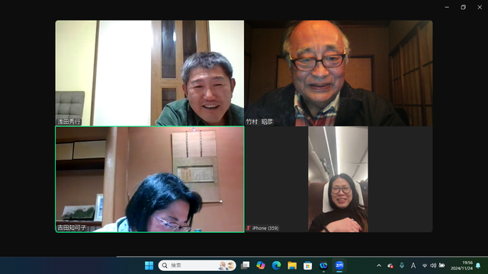Open File Explorer from the taskbar

coord(292,266)
